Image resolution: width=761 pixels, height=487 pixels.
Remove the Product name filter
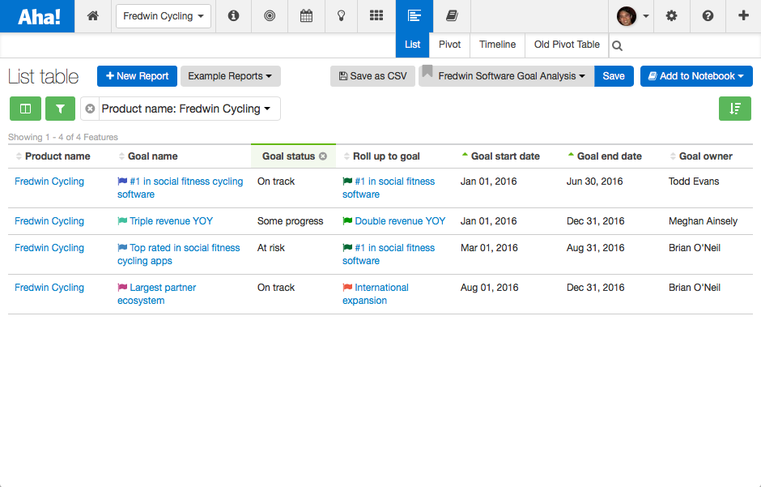coord(90,109)
